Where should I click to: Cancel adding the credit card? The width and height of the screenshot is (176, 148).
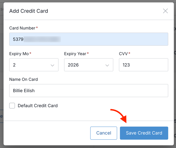pos(104,133)
